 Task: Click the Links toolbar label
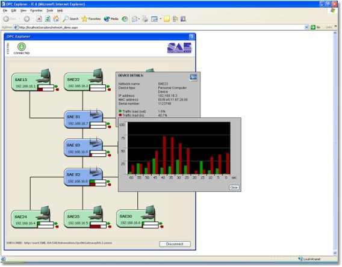329,27
